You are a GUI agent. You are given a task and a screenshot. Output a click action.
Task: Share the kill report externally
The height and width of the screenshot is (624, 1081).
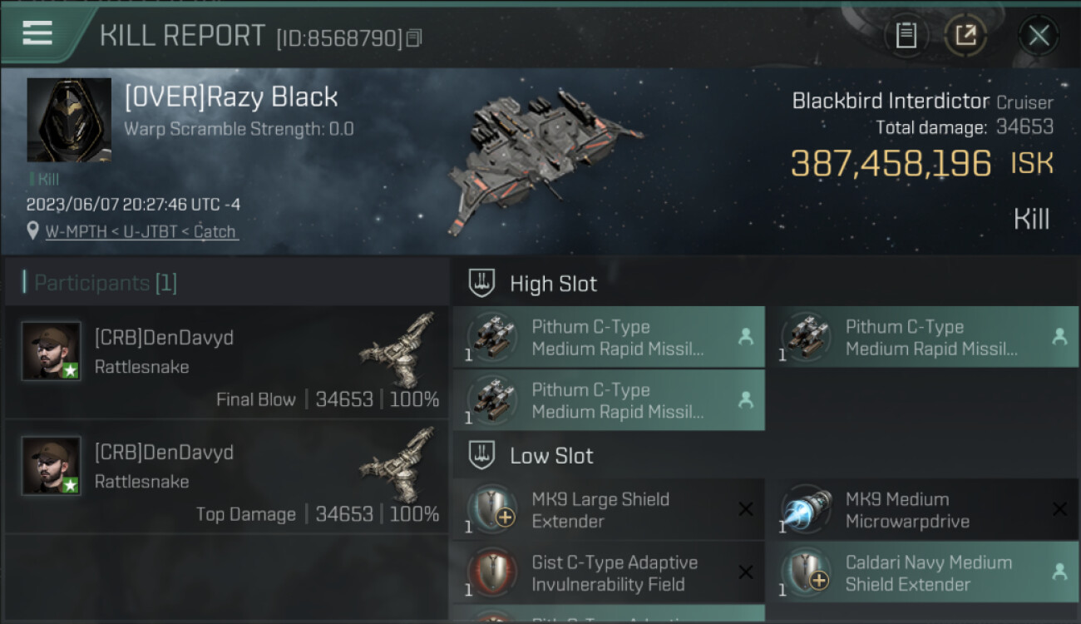pyautogui.click(x=965, y=35)
